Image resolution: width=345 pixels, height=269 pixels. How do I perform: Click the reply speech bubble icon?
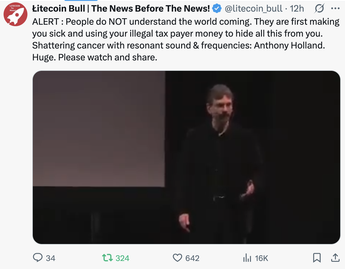(38, 258)
